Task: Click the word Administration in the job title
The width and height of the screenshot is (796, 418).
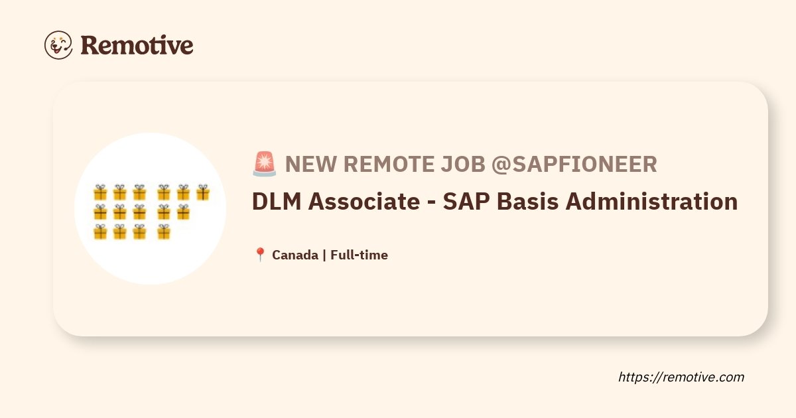Action: (651, 202)
